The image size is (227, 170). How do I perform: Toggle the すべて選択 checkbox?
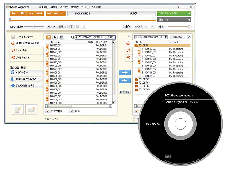pyautogui.click(x=48, y=111)
